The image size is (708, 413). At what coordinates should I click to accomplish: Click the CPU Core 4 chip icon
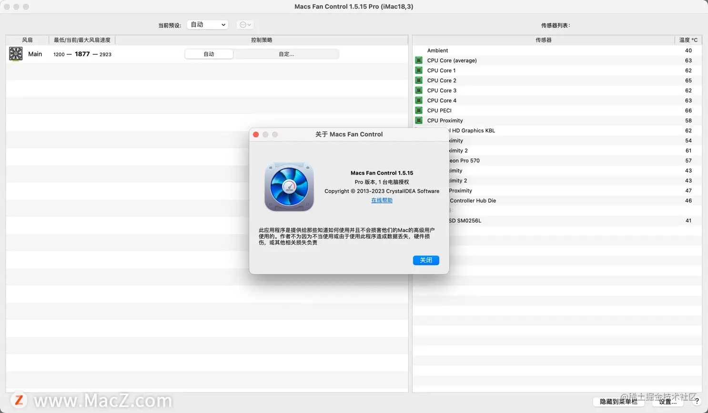(419, 101)
